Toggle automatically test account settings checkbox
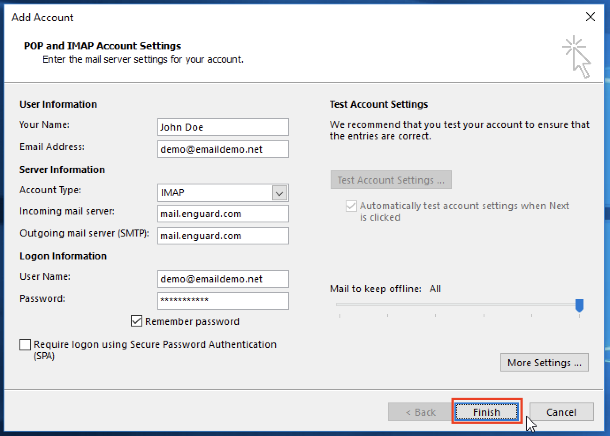Screen dimensions: 610x436 tap(351, 206)
